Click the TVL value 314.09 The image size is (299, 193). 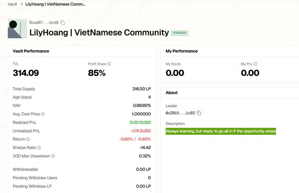(26, 73)
